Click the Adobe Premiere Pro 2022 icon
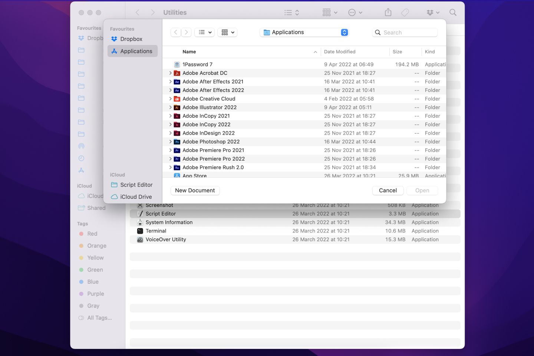Image resolution: width=534 pixels, height=356 pixels. coord(177,159)
